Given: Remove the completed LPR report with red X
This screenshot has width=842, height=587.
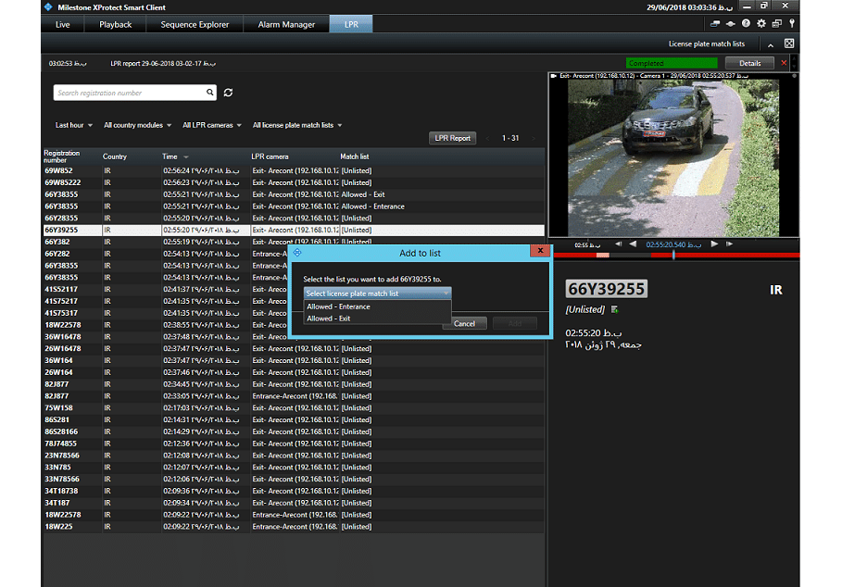Looking at the screenshot, I should click(x=784, y=63).
